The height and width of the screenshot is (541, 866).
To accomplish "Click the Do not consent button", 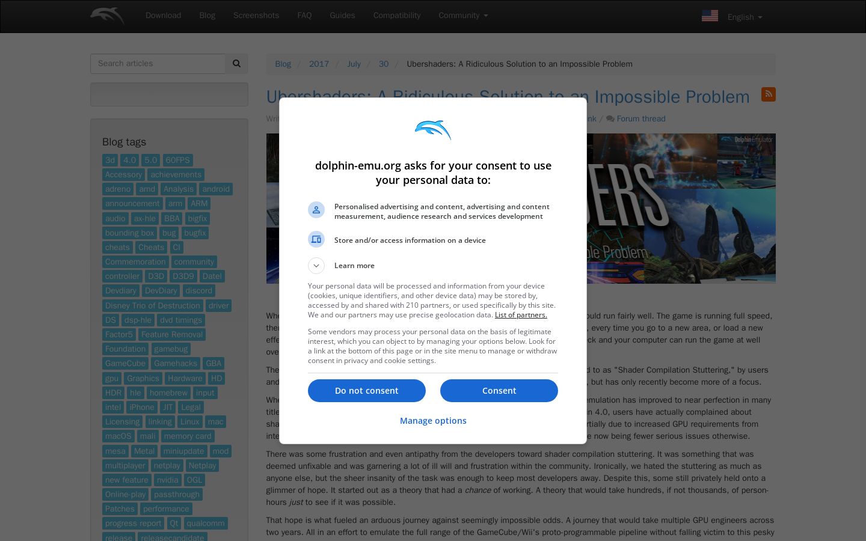I will (367, 391).
